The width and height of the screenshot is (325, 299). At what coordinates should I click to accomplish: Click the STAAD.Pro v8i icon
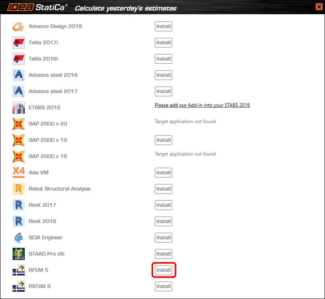(19, 254)
